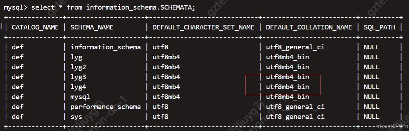Click utf8mb4_bin collation in lyg4 row
Image resolution: width=409 pixels, height=131 pixels.
pos(287,87)
